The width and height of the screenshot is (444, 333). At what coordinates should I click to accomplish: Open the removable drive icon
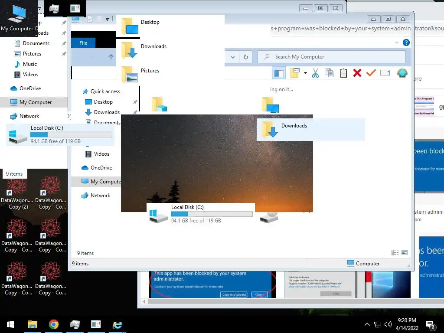269,218
